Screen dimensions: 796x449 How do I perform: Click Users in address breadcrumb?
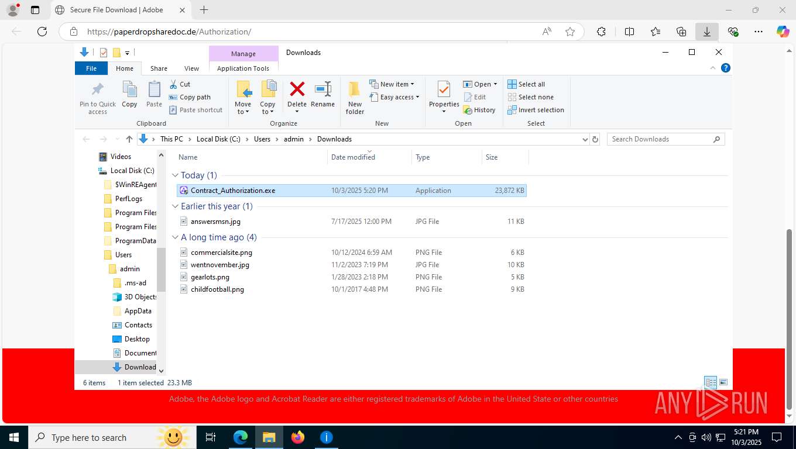(x=262, y=139)
